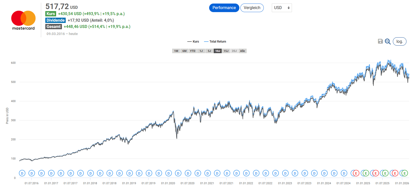The height and width of the screenshot is (189, 413).
Task: Click the rightmost green earnings E marker
Action: 404,173
